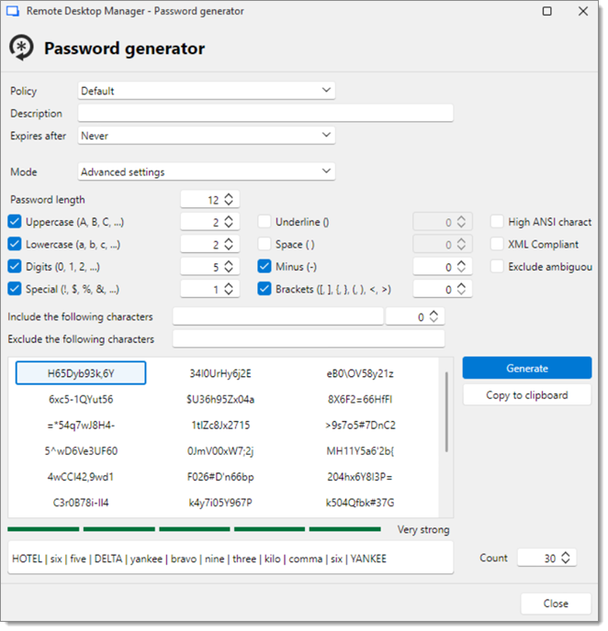Select password eB0\OV58y21z
This screenshot has width=608, height=631.
tap(362, 375)
